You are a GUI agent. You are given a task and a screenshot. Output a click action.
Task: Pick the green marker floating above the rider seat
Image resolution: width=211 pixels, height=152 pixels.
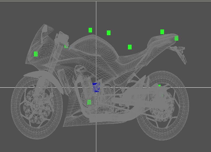(x=130, y=47)
